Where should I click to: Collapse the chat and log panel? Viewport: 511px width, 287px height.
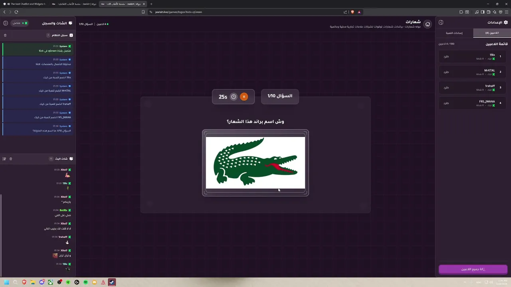6,23
